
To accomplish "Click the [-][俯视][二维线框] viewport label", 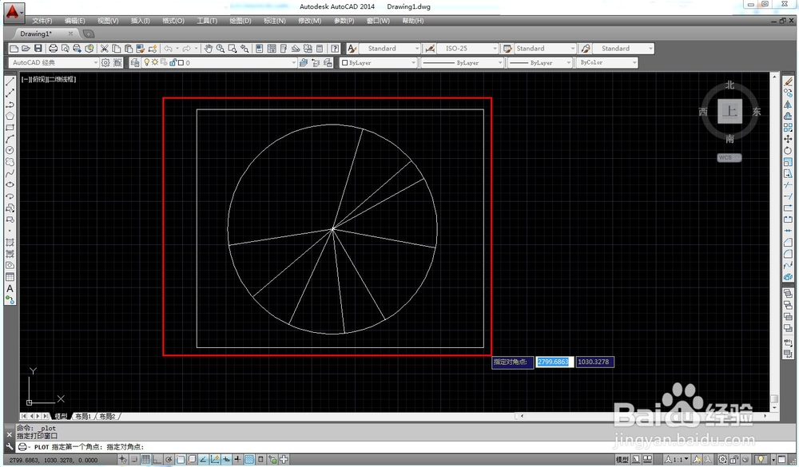I will click(x=49, y=79).
